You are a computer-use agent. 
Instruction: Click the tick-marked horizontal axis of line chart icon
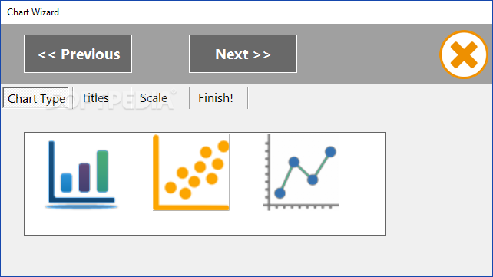point(301,206)
